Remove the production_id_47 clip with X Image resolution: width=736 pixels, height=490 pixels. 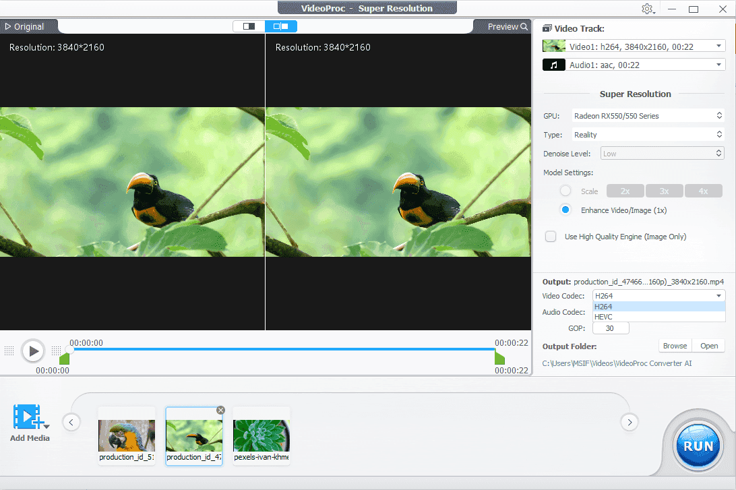coord(220,410)
